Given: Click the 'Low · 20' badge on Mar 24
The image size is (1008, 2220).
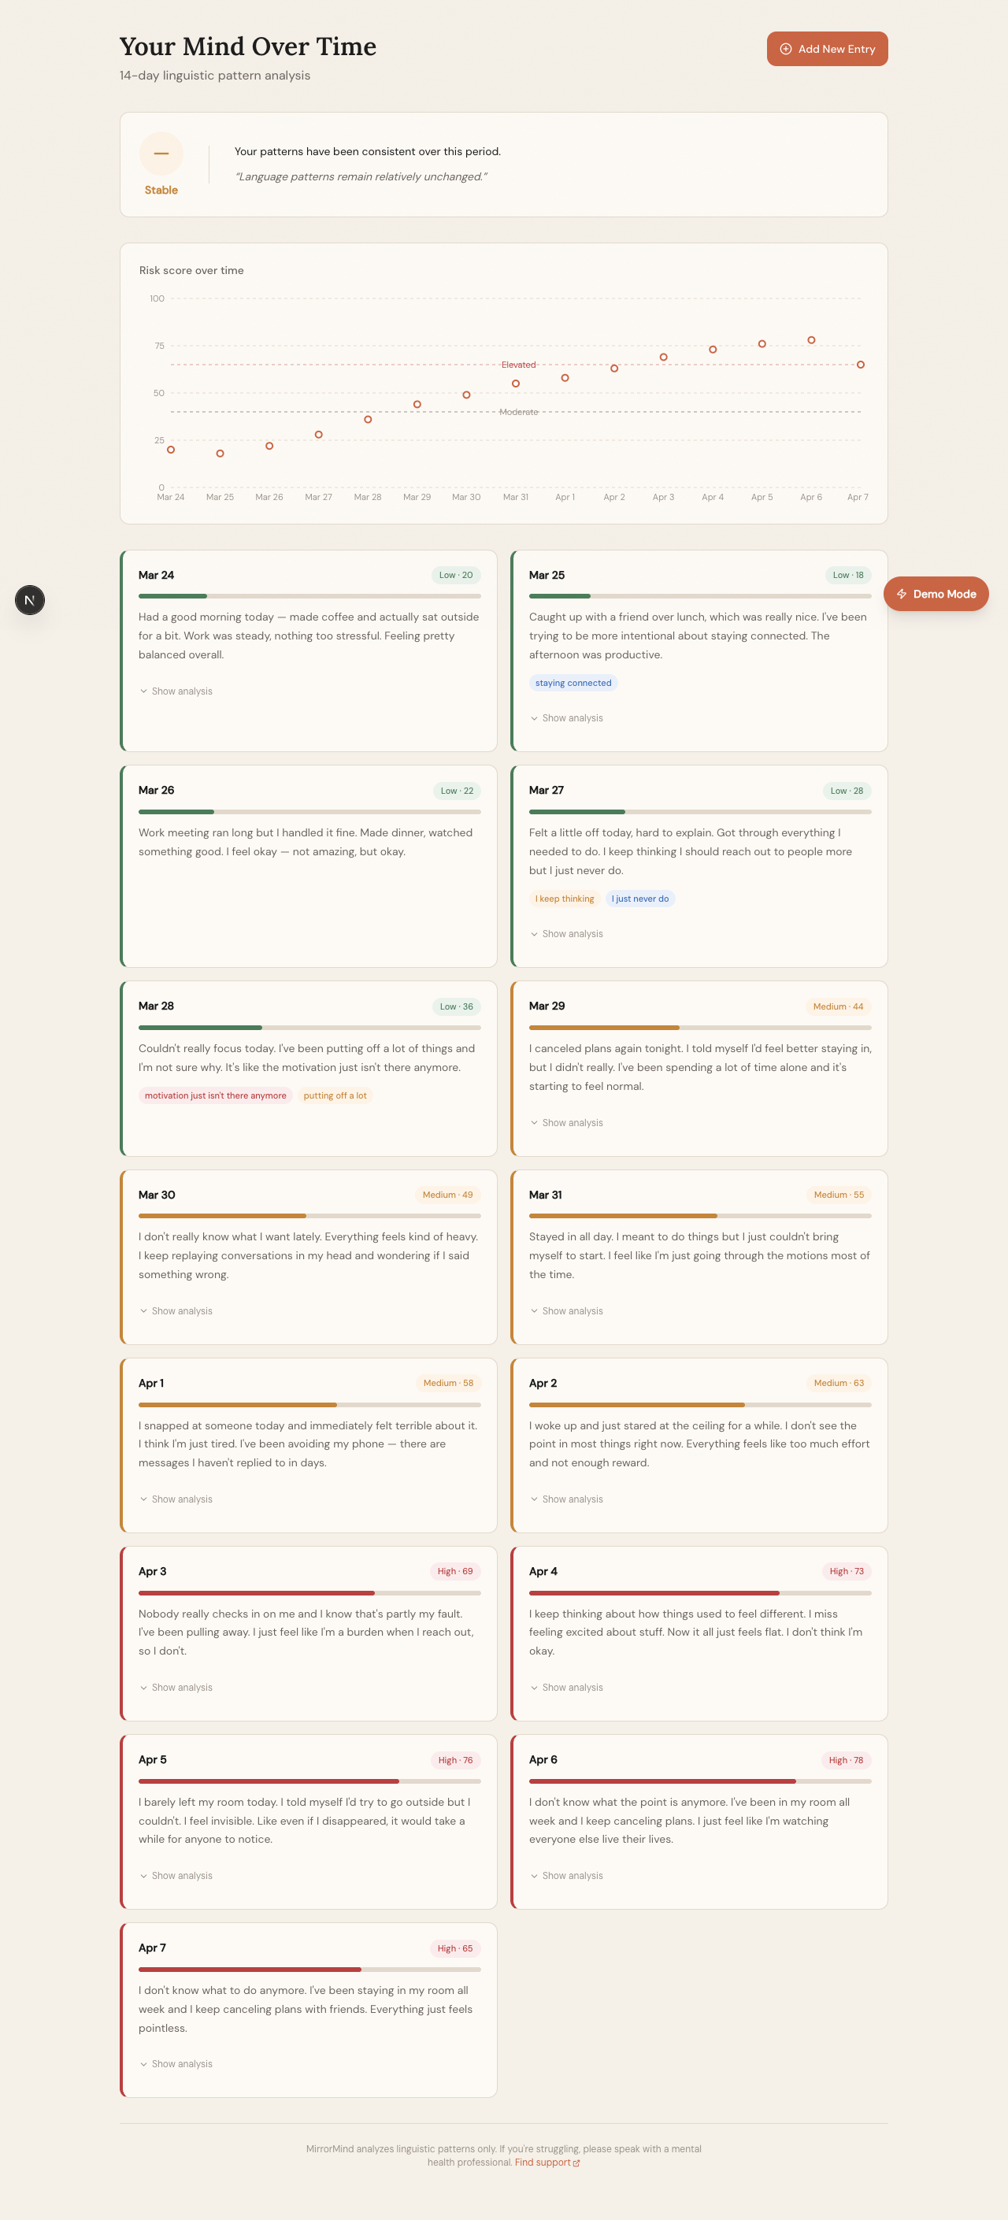Looking at the screenshot, I should 456,575.
